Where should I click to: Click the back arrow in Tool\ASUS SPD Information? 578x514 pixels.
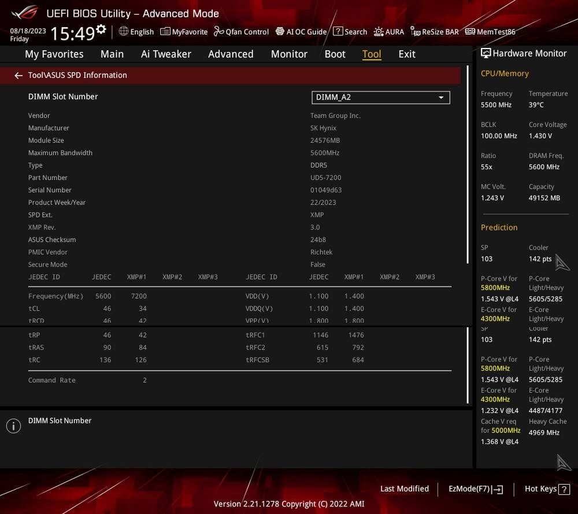click(18, 76)
